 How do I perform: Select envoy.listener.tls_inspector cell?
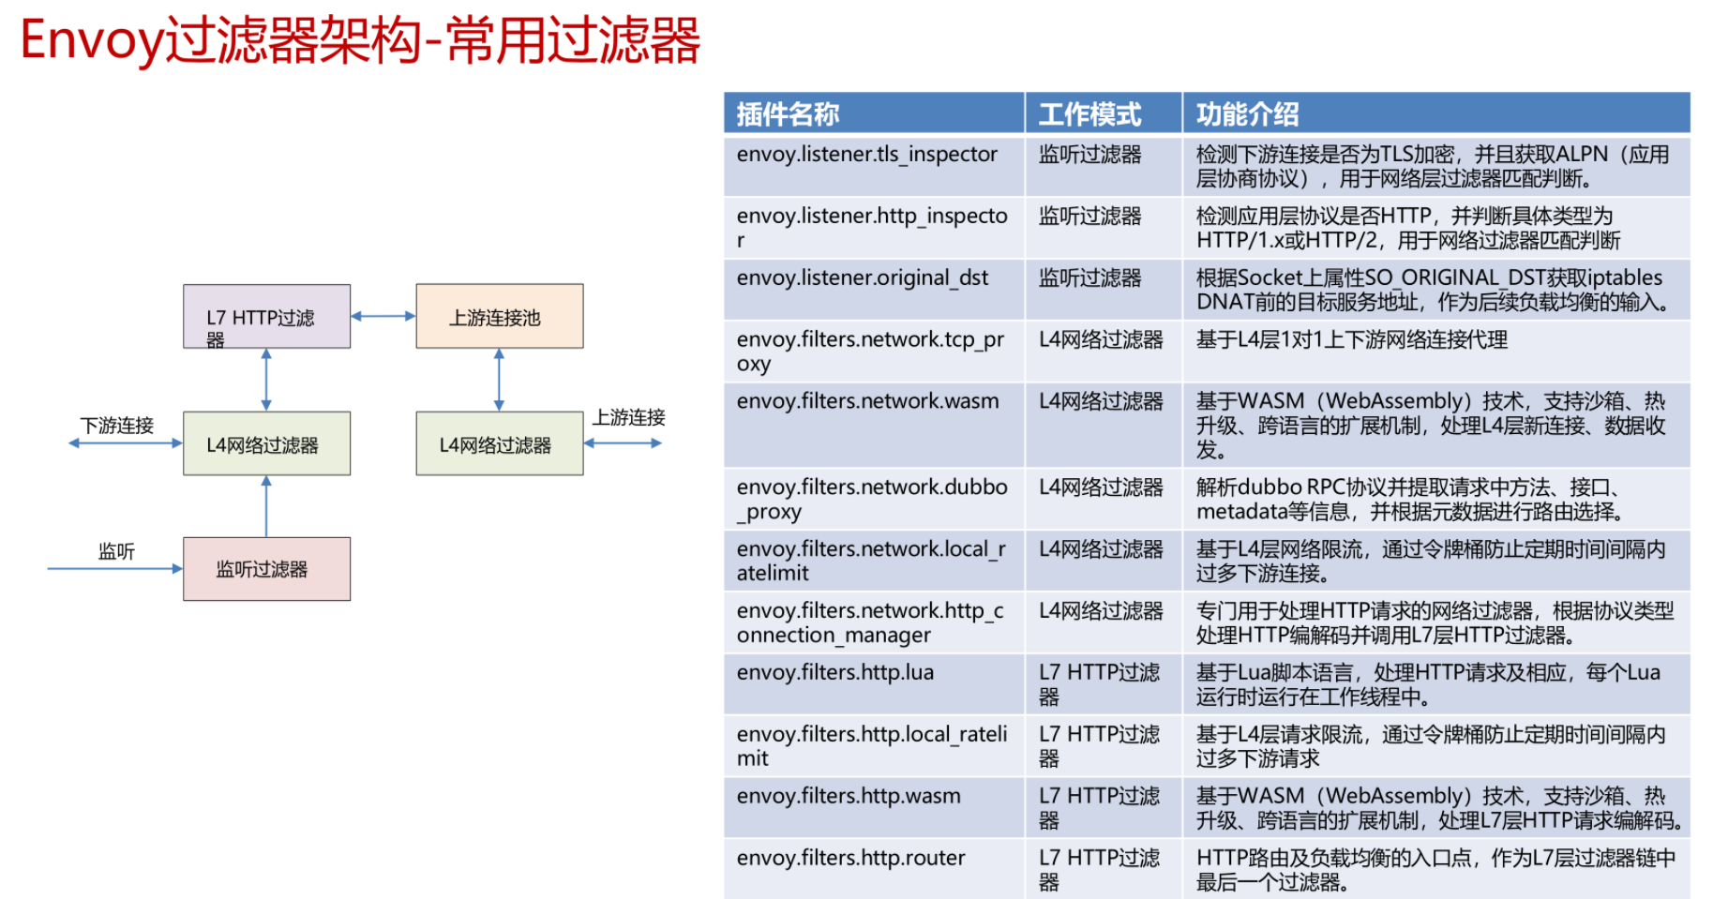(874, 166)
